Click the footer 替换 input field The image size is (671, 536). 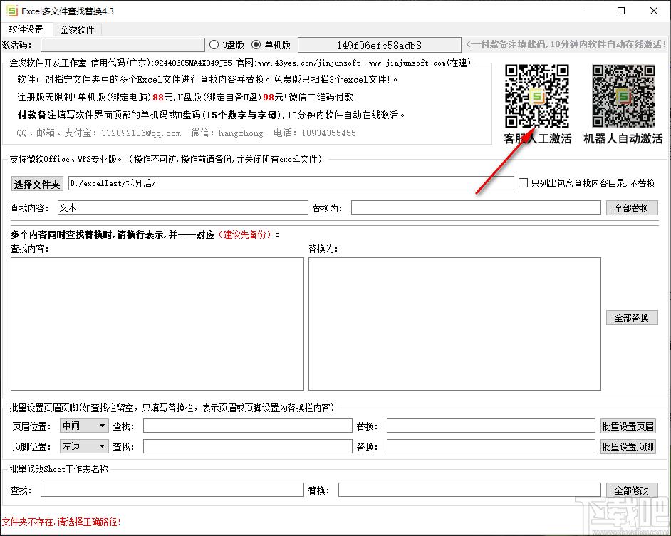pyautogui.click(x=491, y=446)
